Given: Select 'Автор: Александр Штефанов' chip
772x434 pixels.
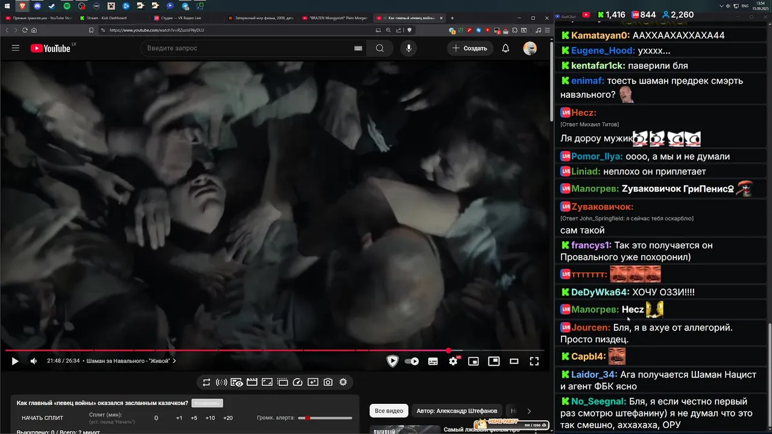Looking at the screenshot, I should click(x=457, y=411).
